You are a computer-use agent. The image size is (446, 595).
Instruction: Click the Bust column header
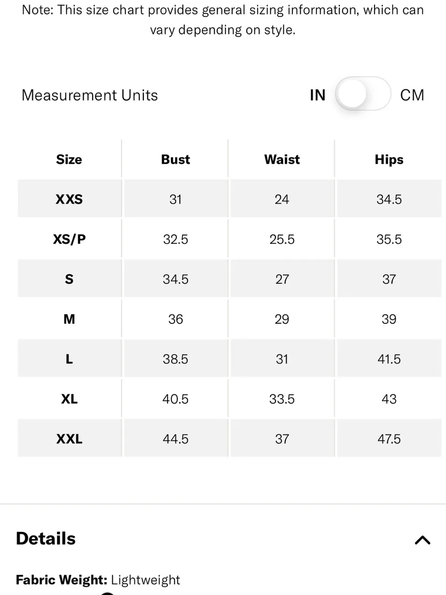[175, 159]
